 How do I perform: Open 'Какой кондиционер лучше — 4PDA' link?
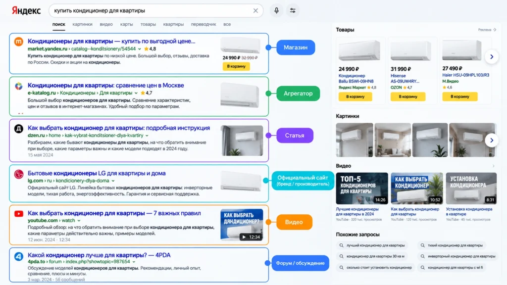click(x=99, y=255)
